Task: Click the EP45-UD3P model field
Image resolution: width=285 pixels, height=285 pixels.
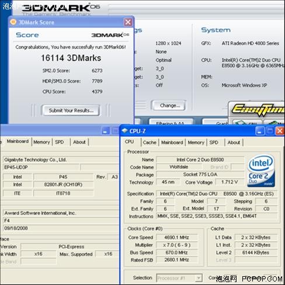Action: tap(41, 167)
